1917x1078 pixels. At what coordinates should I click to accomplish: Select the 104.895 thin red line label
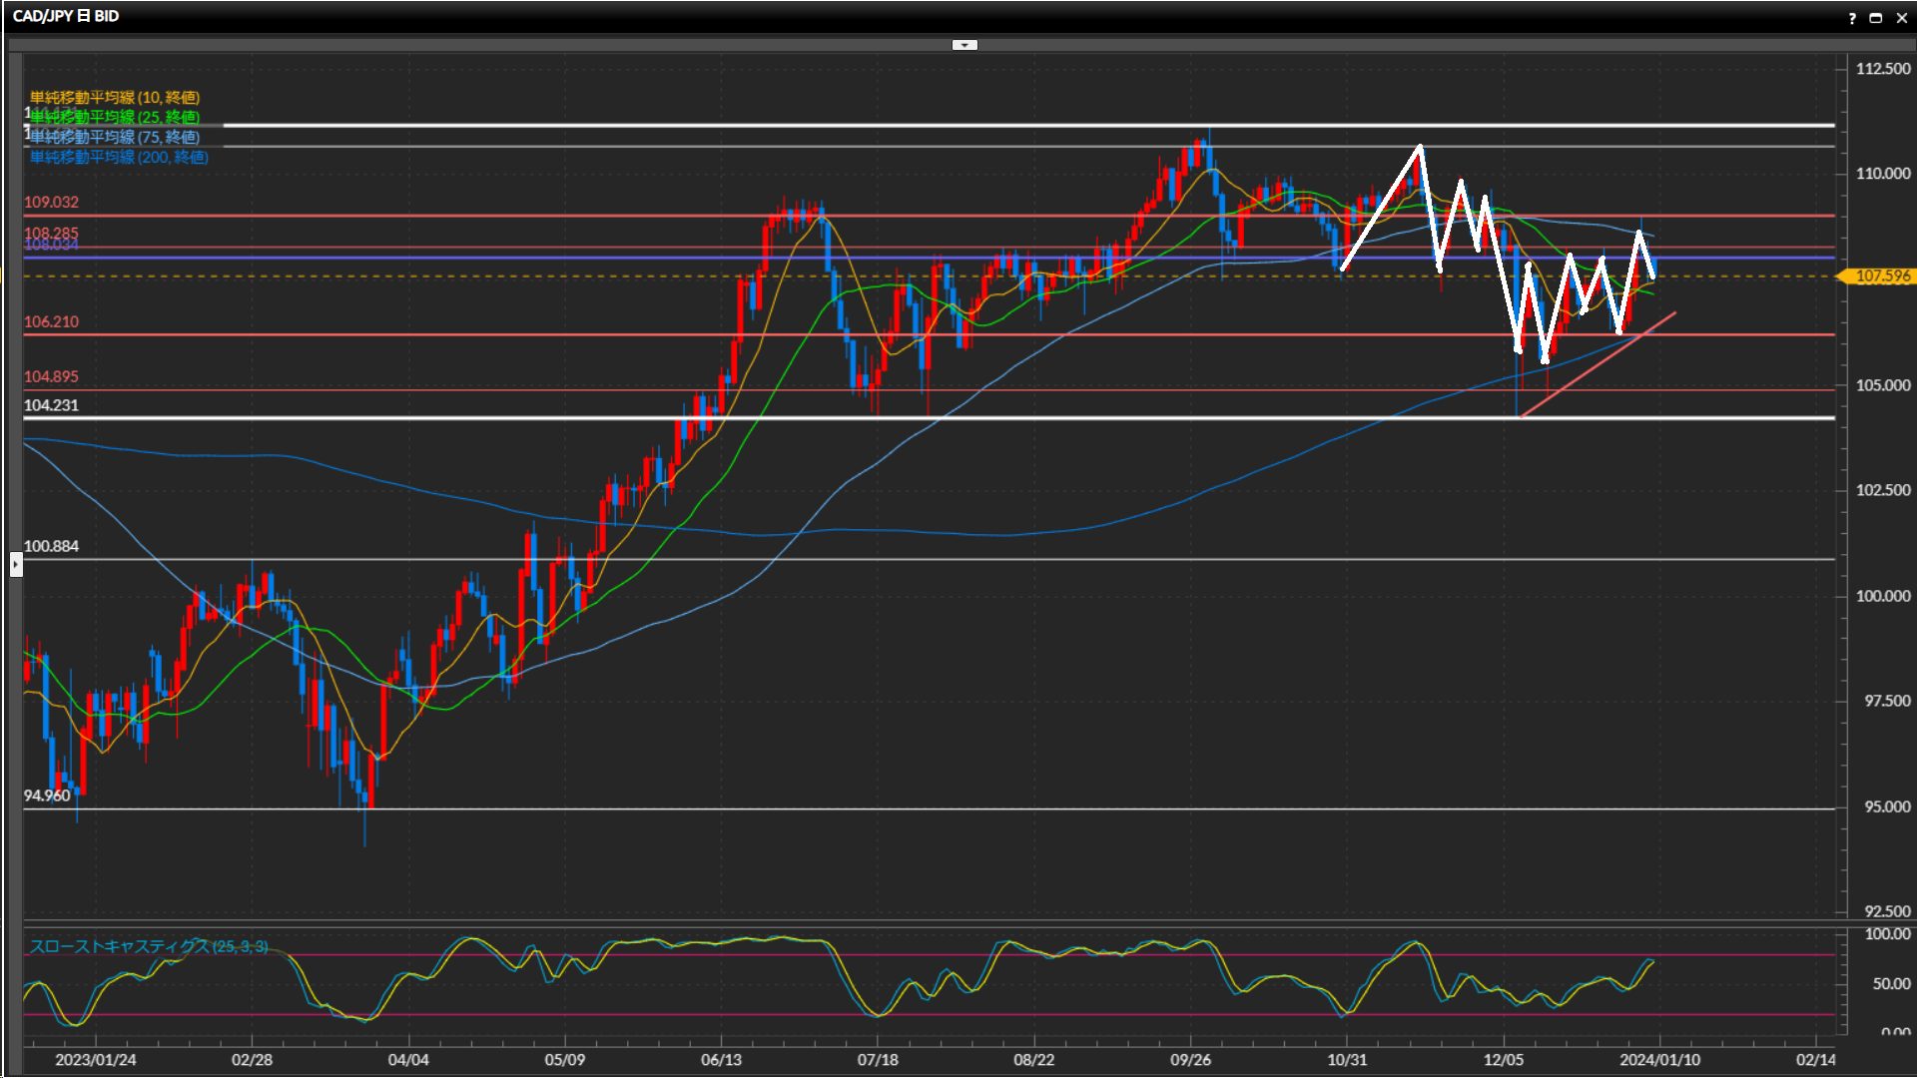tap(51, 376)
